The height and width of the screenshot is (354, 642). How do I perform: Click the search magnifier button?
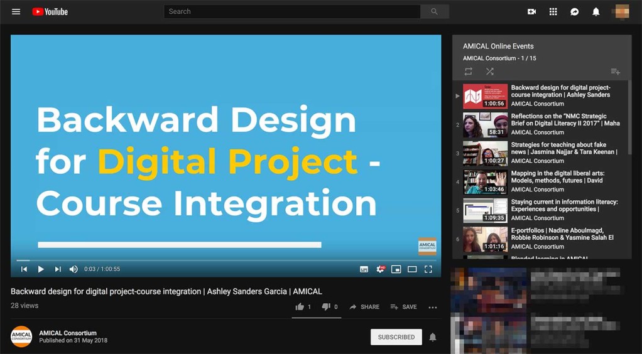[434, 11]
